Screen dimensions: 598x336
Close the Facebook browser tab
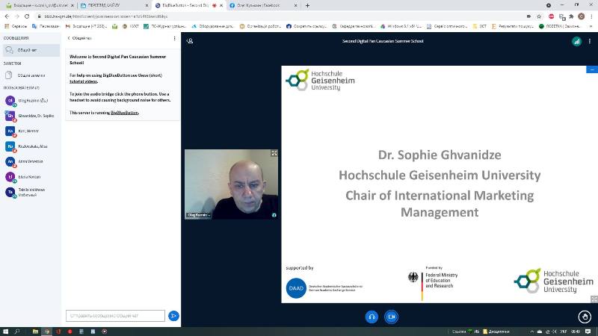[x=295, y=6]
